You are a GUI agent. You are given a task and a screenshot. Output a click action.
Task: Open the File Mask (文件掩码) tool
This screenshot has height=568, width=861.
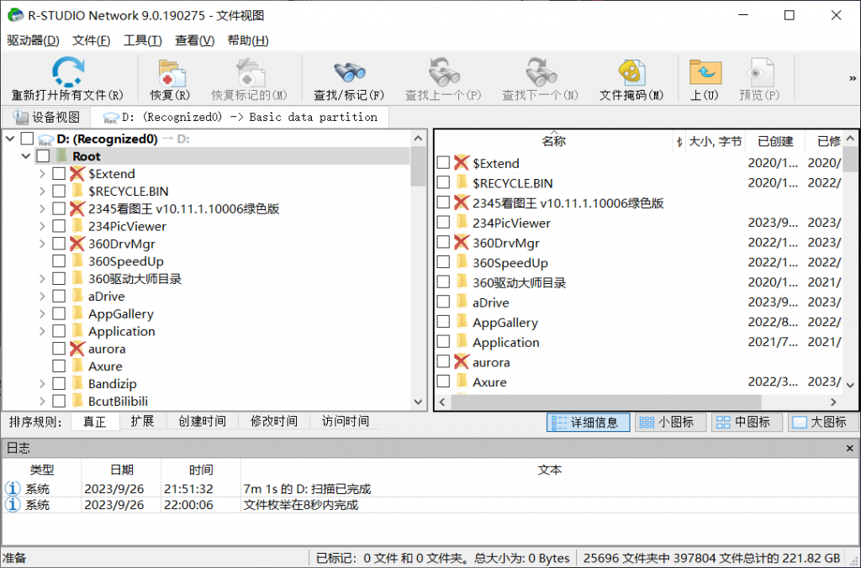(x=631, y=72)
